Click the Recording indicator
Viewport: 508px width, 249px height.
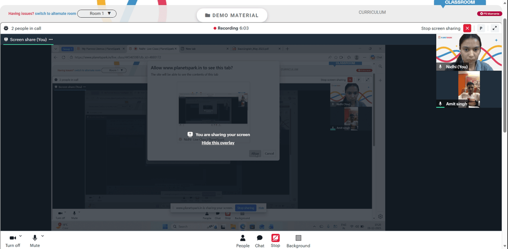231,28
